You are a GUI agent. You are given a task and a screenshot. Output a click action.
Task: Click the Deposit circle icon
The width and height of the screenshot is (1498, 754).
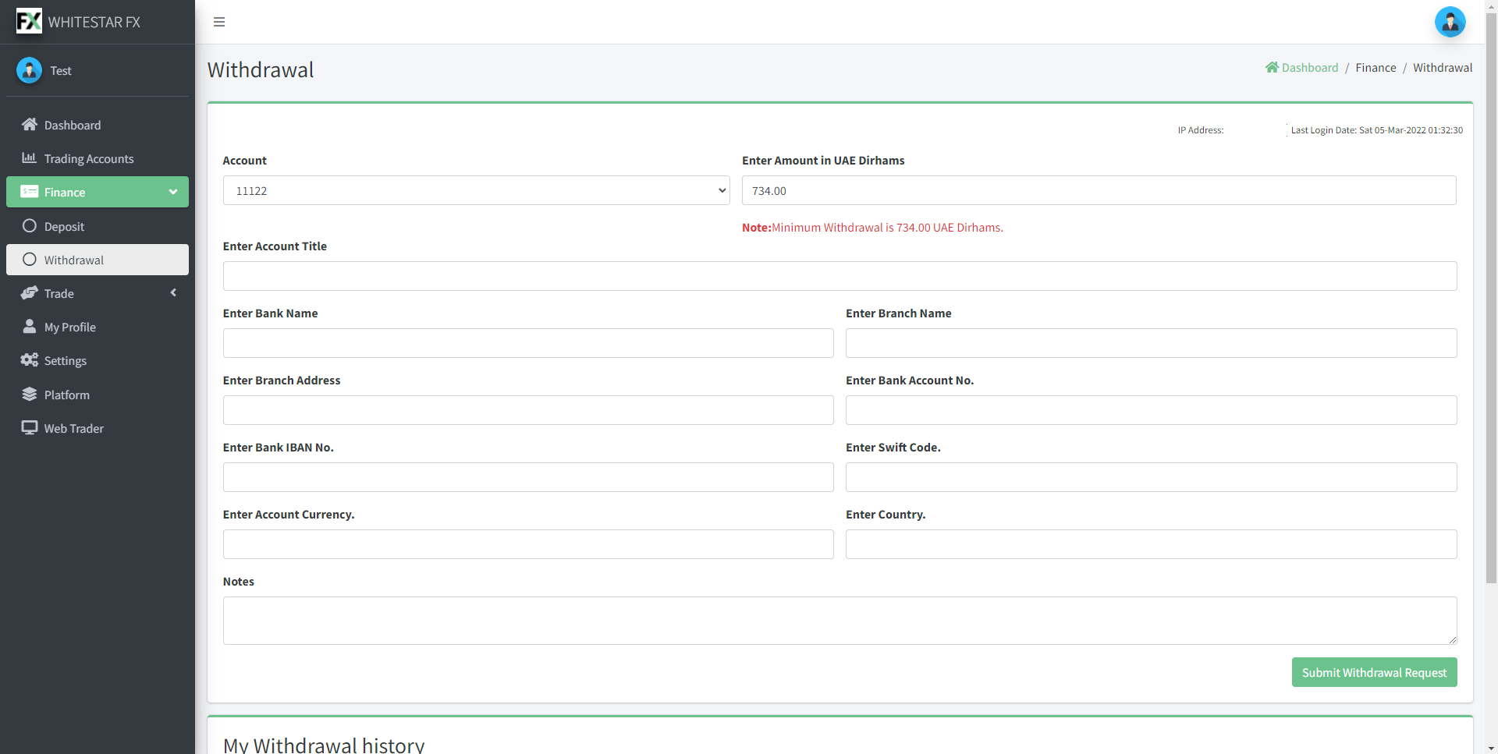click(30, 226)
